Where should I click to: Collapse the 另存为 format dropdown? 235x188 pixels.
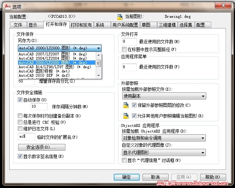pyautogui.click(x=98, y=48)
